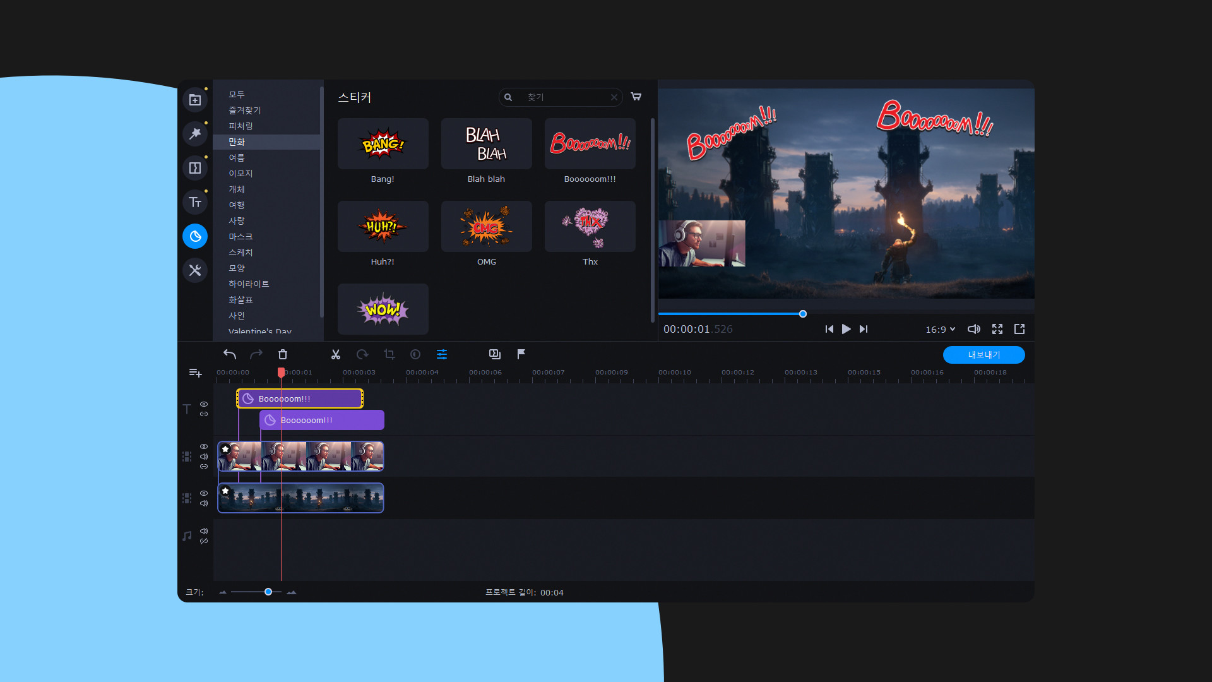Open the 16:9 aspect ratio dropdown
Viewport: 1212px width, 682px height.
coord(940,329)
